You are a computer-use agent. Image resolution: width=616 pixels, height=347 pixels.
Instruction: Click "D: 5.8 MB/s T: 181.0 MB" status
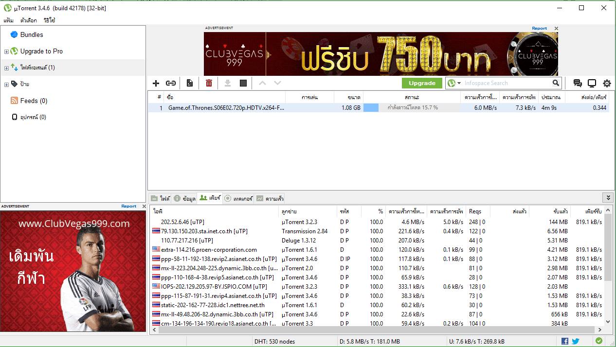[x=370, y=341]
